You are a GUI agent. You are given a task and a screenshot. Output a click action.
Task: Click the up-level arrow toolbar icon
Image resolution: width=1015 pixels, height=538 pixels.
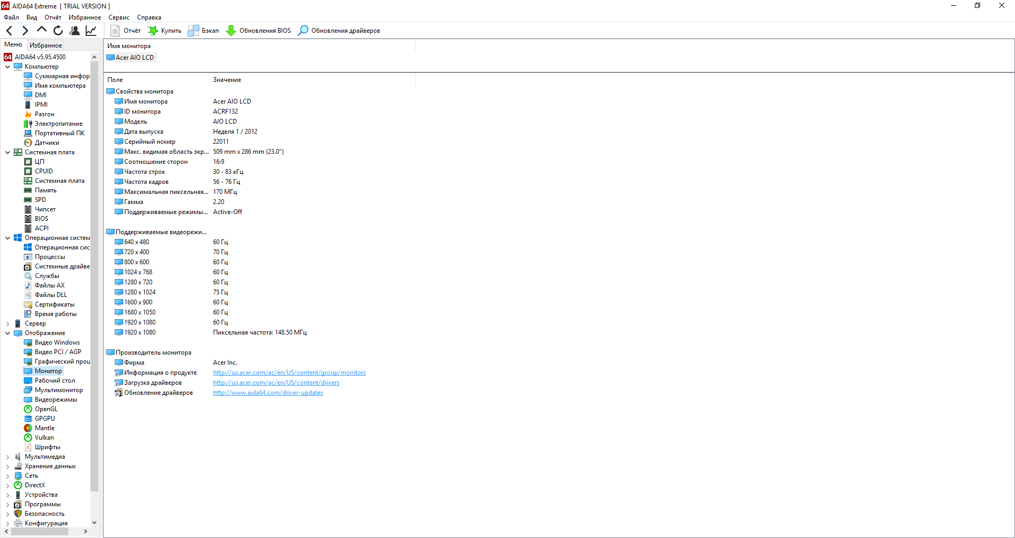coord(42,30)
